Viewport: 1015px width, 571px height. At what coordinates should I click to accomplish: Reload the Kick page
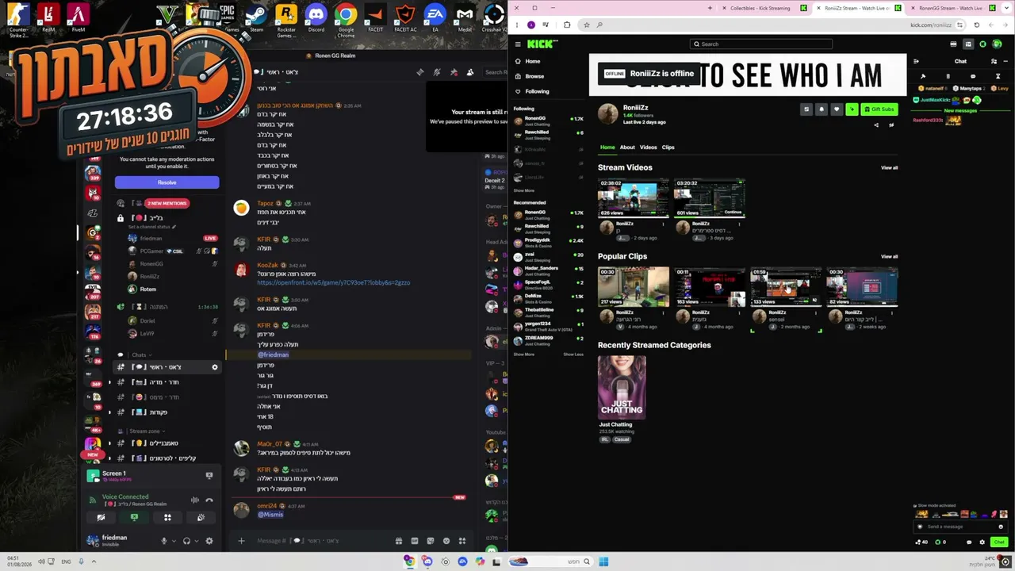[976, 25]
